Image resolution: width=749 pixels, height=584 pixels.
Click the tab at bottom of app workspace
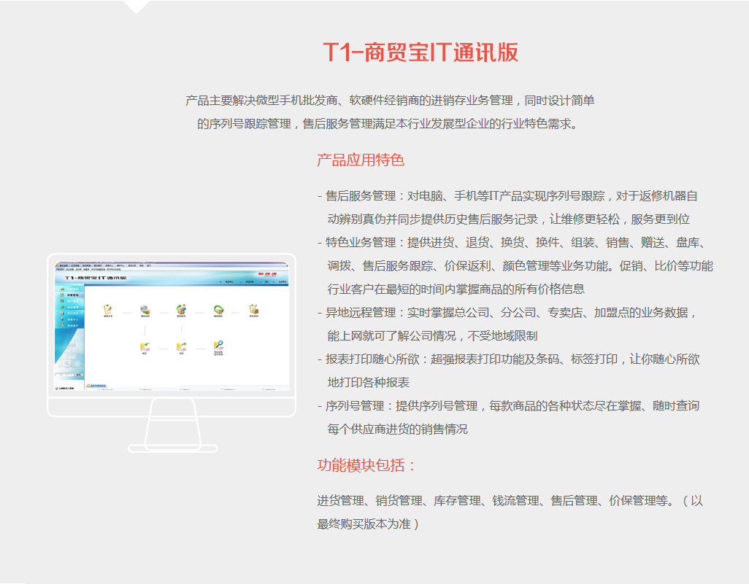98,385
